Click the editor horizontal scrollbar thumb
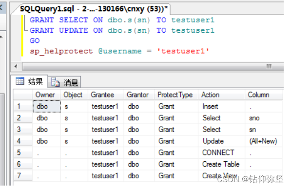 click(153, 66)
